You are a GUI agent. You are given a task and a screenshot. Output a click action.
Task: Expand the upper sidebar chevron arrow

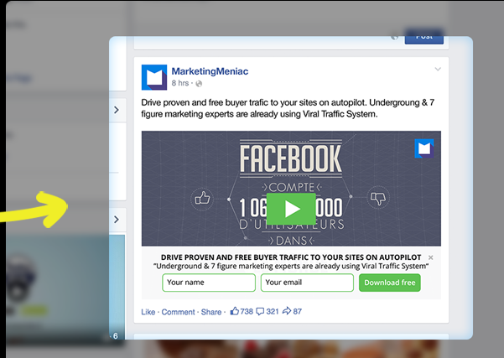click(117, 110)
